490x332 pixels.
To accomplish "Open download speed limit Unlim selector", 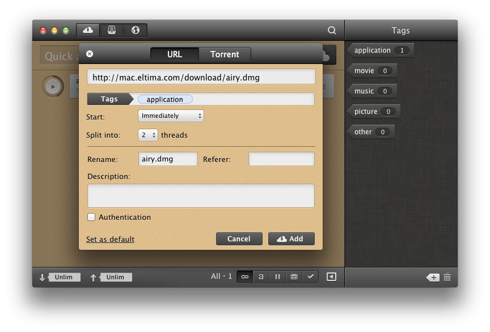I will click(x=64, y=277).
